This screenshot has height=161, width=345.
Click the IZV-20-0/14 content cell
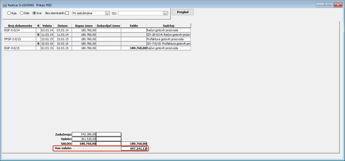169,35
